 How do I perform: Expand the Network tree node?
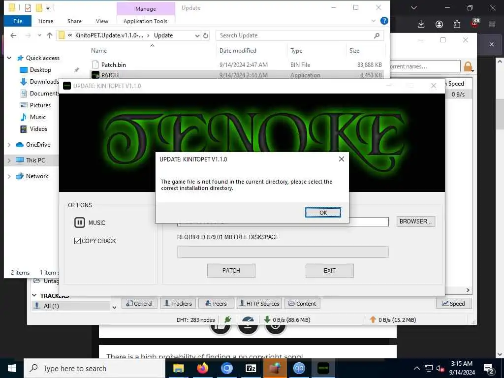click(x=9, y=176)
